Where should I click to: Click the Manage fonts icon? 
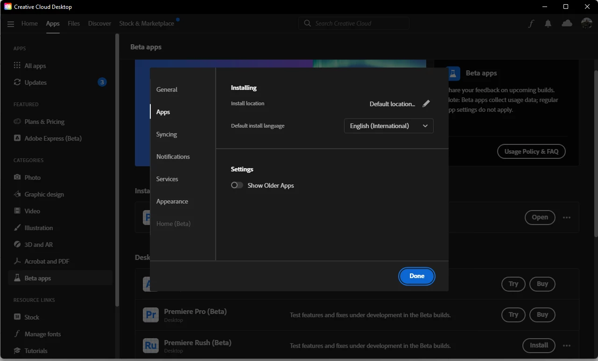pyautogui.click(x=17, y=334)
